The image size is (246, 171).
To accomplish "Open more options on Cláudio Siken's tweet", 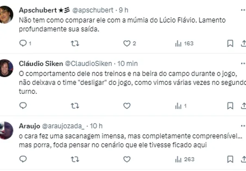I will [x=243, y=63].
